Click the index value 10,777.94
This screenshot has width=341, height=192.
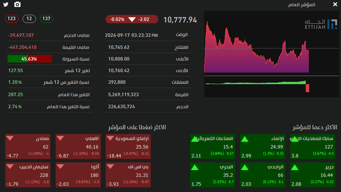coord(180,20)
